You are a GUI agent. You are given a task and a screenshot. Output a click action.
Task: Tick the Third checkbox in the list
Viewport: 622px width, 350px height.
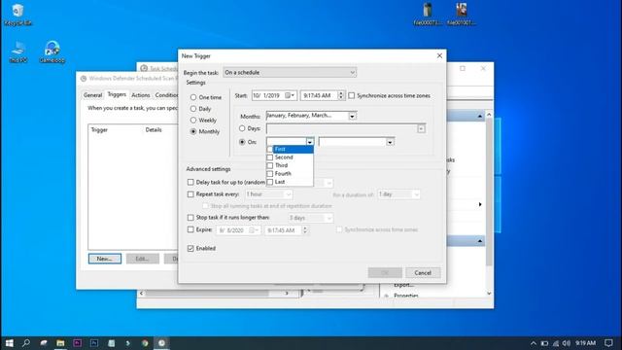click(x=270, y=165)
